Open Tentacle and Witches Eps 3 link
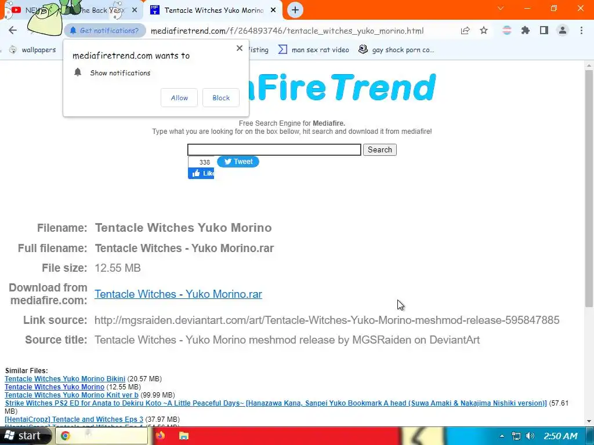This screenshot has height=445, width=594. (74, 420)
